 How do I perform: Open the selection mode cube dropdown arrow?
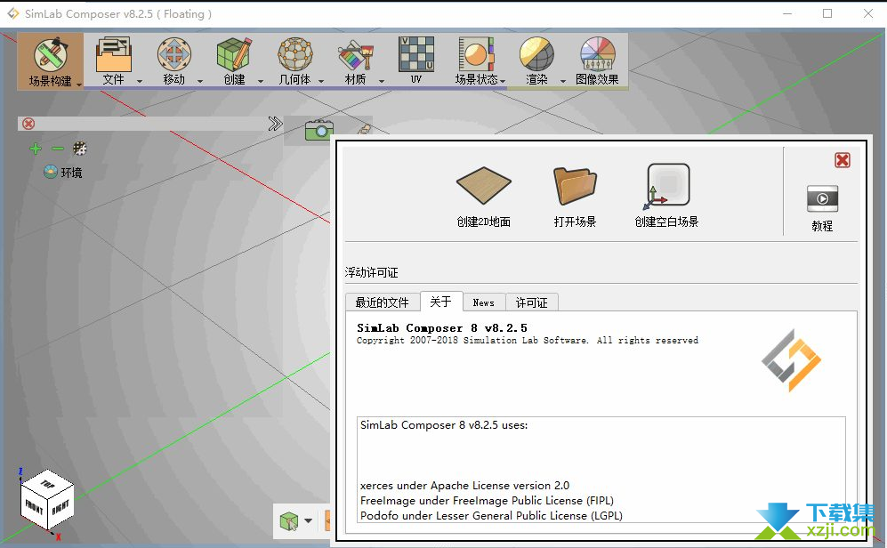pos(309,520)
